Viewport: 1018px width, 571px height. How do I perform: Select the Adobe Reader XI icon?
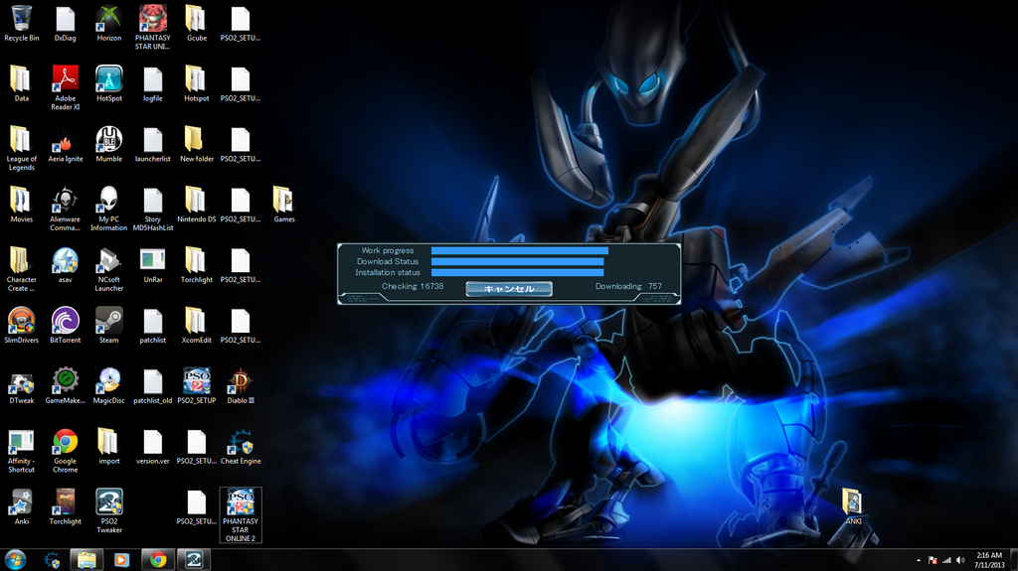pos(65,88)
